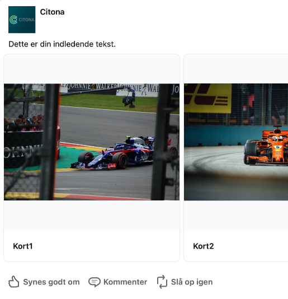Click the thumbs-up like icon
The image size is (288, 299).
coord(14,282)
